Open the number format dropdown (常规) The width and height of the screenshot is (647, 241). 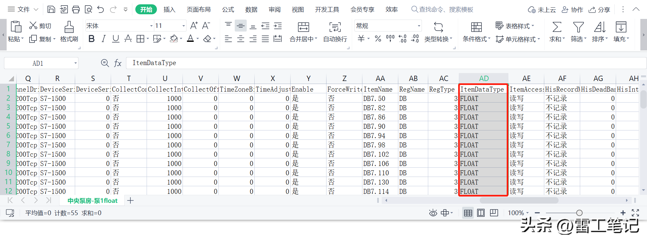pos(419,26)
